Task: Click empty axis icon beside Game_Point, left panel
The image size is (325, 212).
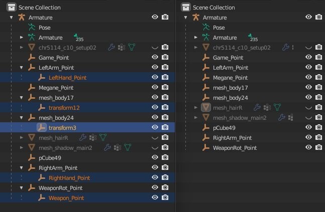Action: [x=32, y=57]
